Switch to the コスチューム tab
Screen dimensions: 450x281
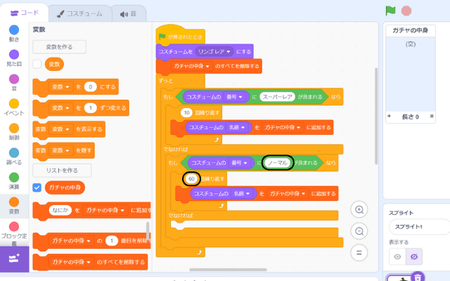[x=79, y=13]
